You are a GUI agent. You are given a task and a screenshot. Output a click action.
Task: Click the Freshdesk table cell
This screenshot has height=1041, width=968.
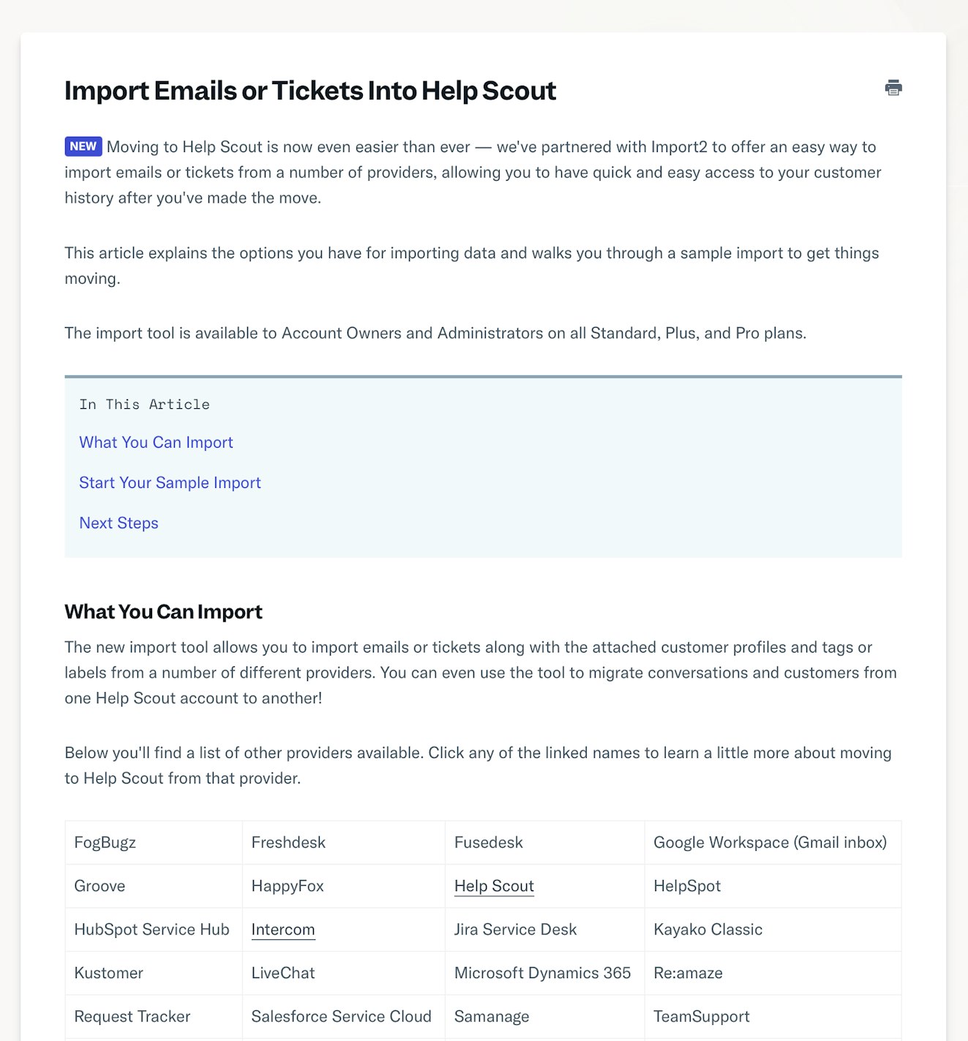pos(288,843)
